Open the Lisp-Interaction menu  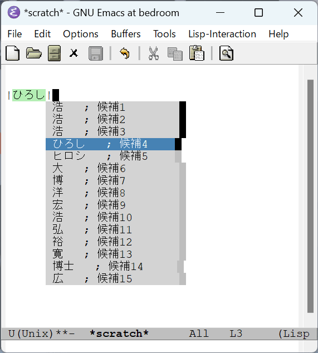tap(222, 34)
